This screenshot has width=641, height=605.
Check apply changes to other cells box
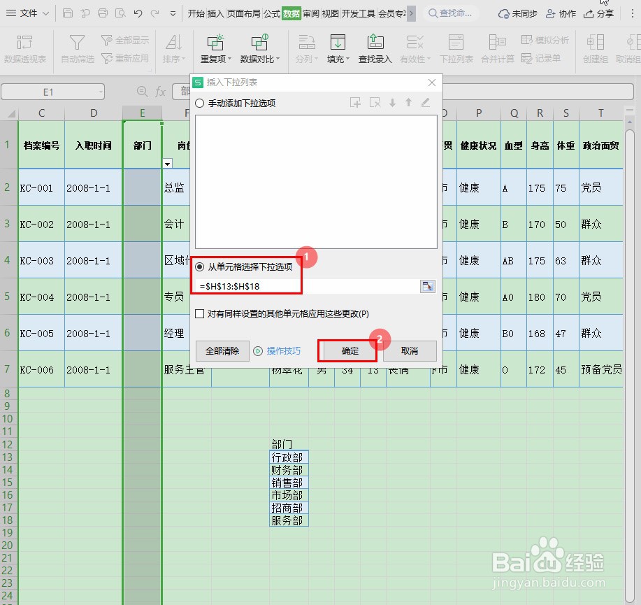[x=199, y=314]
